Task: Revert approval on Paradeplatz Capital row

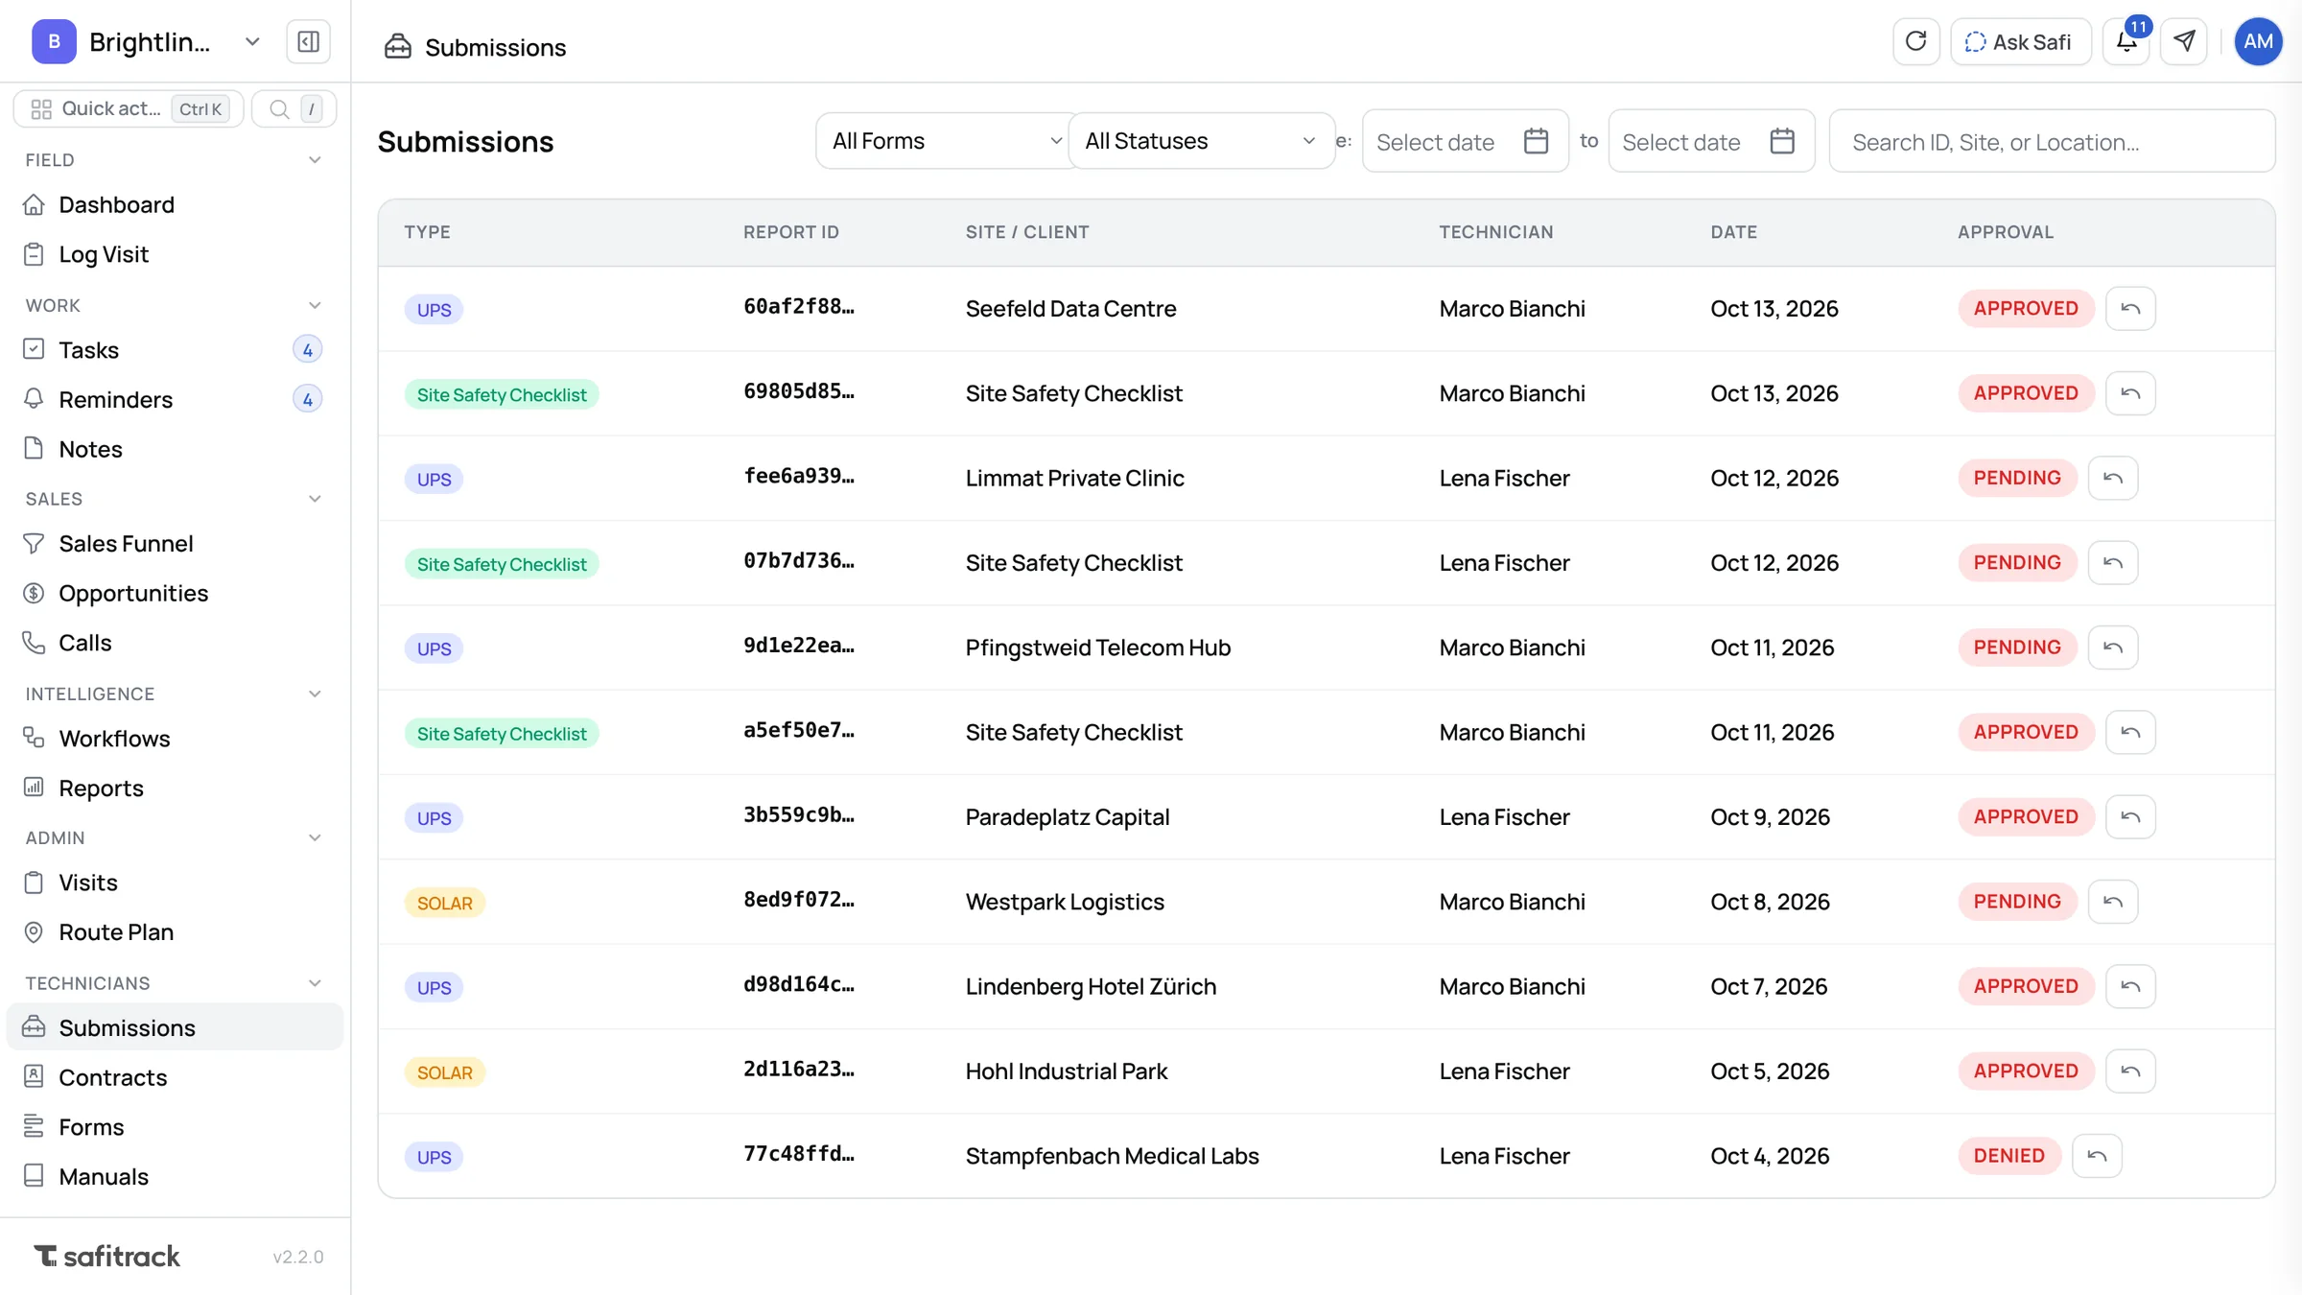Action: (2130, 817)
